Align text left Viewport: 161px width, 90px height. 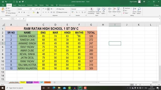click(43, 12)
